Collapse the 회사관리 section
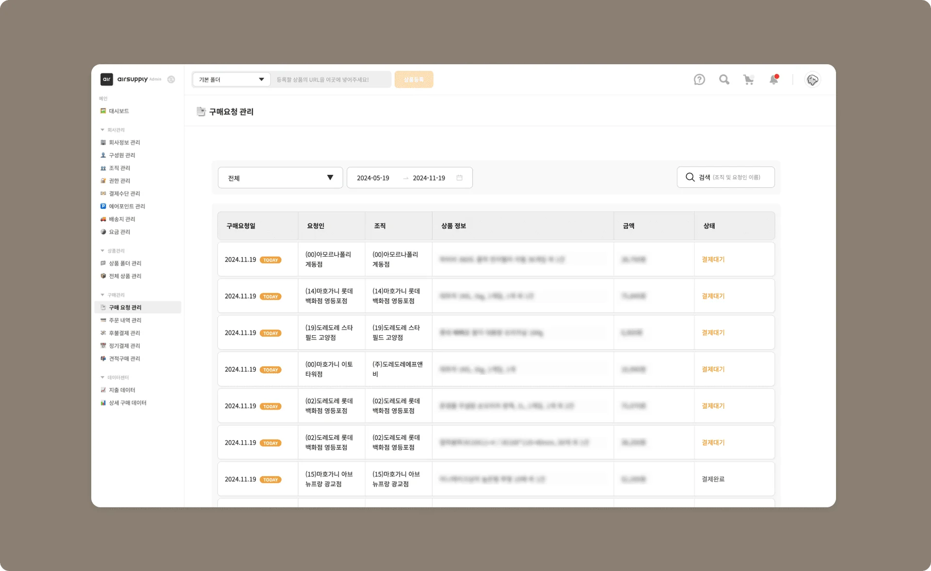The height and width of the screenshot is (571, 931). click(102, 129)
